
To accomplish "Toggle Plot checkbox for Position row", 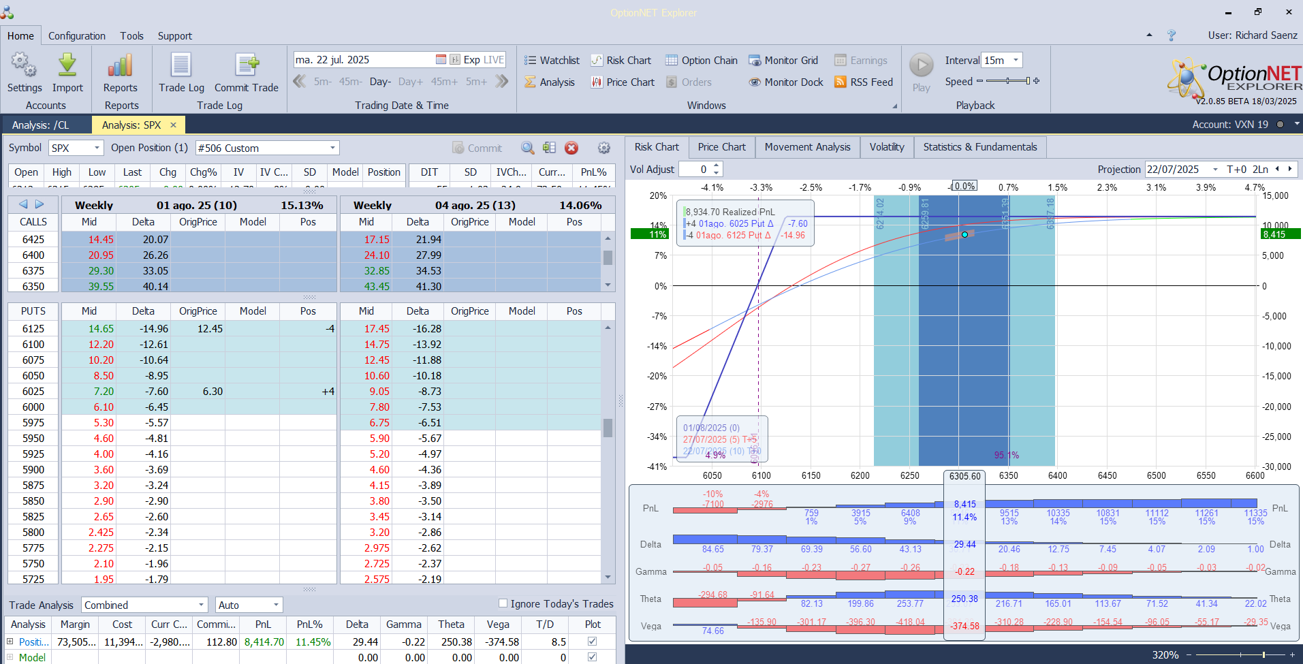I will click(x=593, y=642).
